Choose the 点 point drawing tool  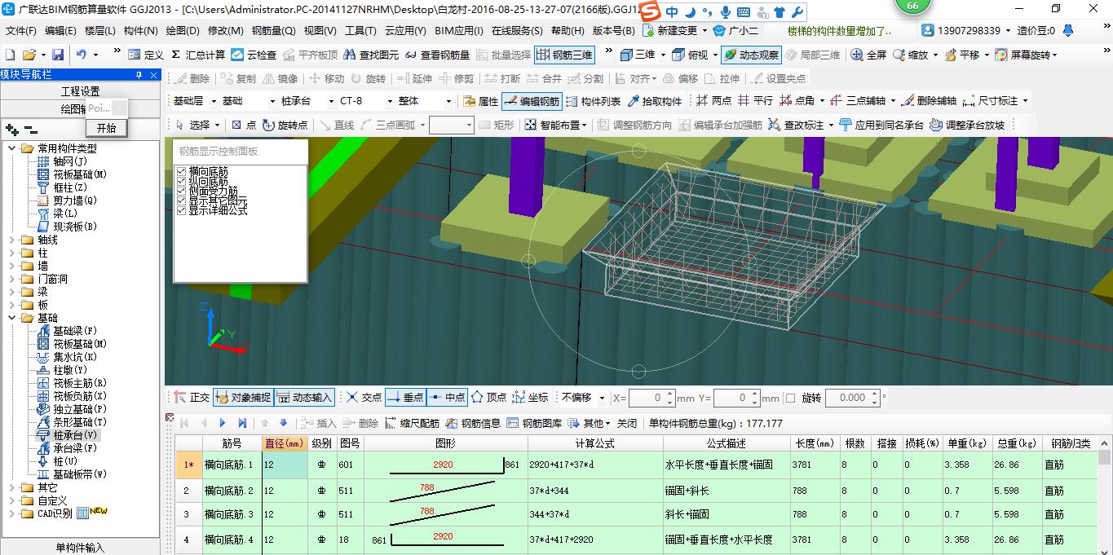point(243,125)
